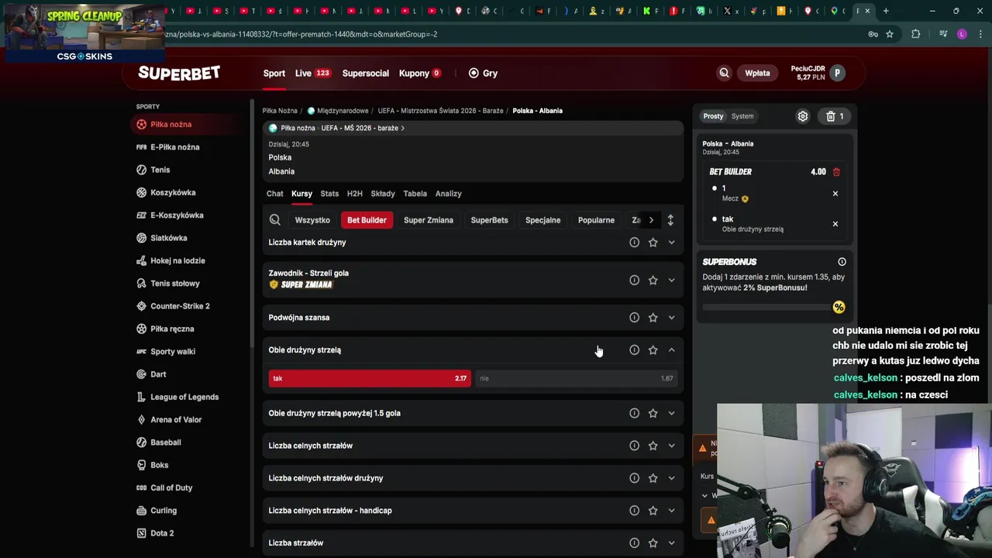Favorite Liczba celnych strzałów - handicap market

(x=653, y=511)
